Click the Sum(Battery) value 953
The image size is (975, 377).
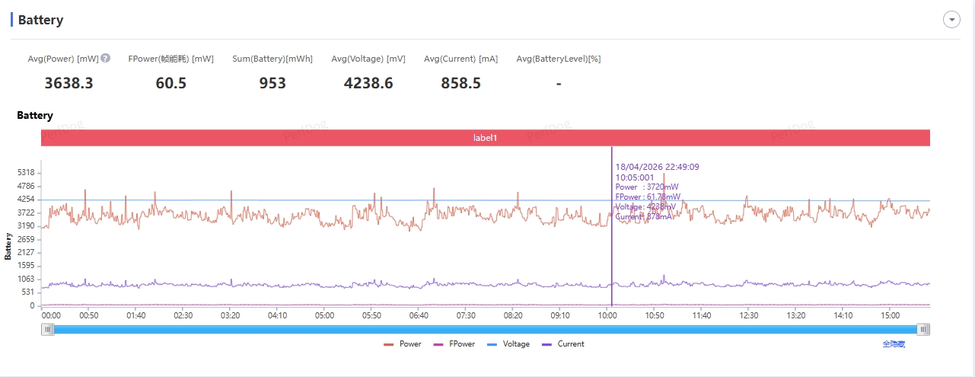pyautogui.click(x=272, y=83)
